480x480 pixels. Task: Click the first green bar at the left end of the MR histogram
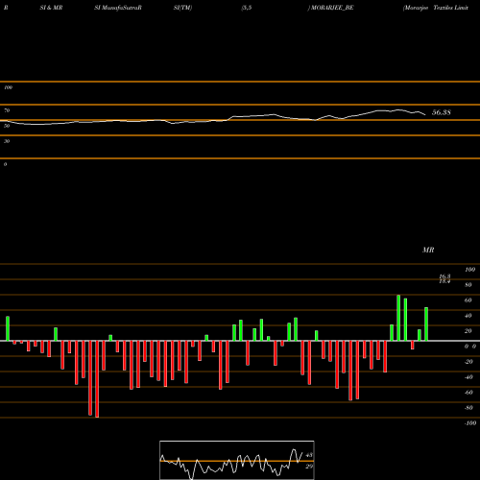point(8,328)
